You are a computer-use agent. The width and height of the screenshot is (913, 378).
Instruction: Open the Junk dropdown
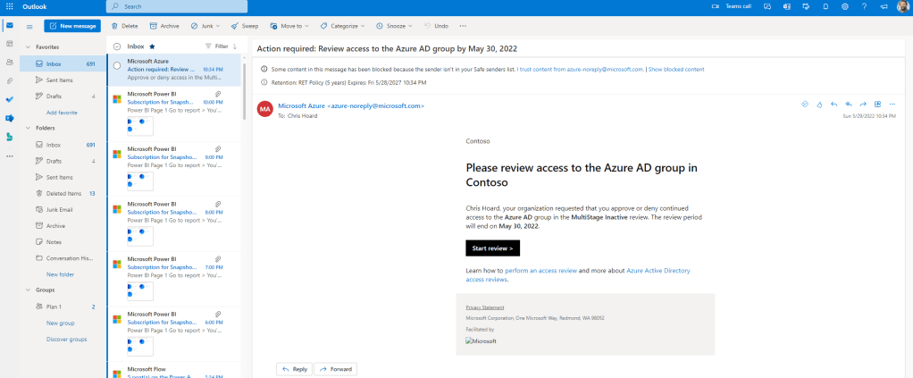[x=222, y=26]
